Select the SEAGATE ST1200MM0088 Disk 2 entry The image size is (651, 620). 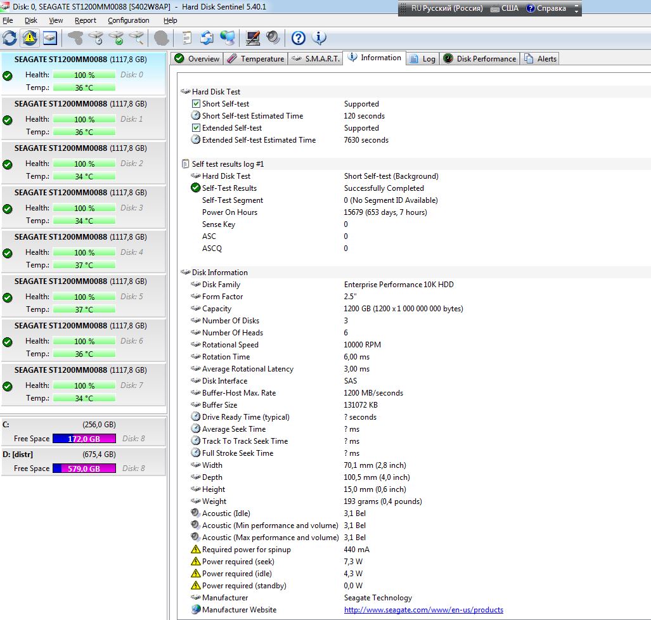tap(83, 162)
